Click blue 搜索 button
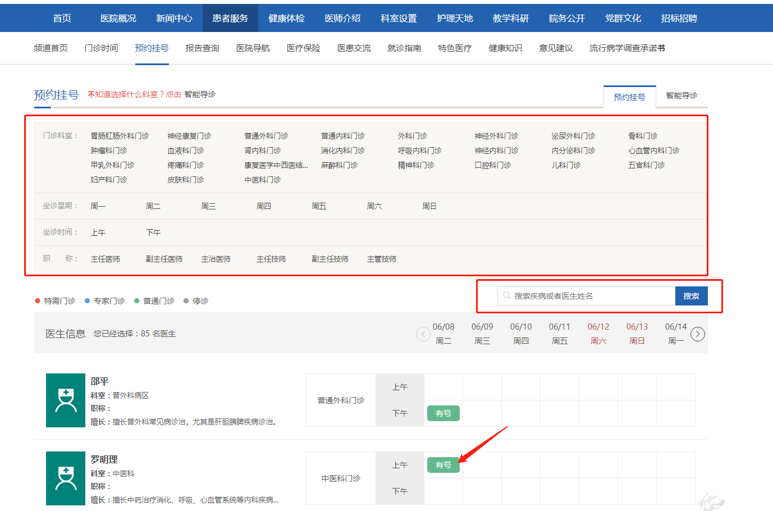The height and width of the screenshot is (511, 773). tap(691, 296)
